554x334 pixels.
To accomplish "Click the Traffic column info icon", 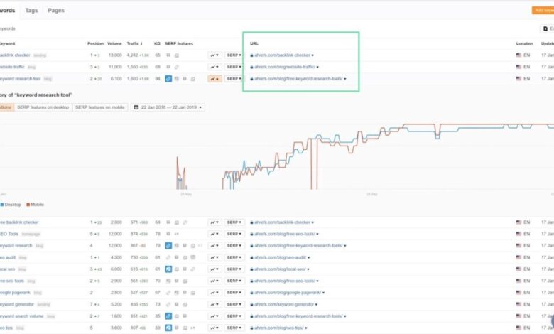I will (x=141, y=44).
